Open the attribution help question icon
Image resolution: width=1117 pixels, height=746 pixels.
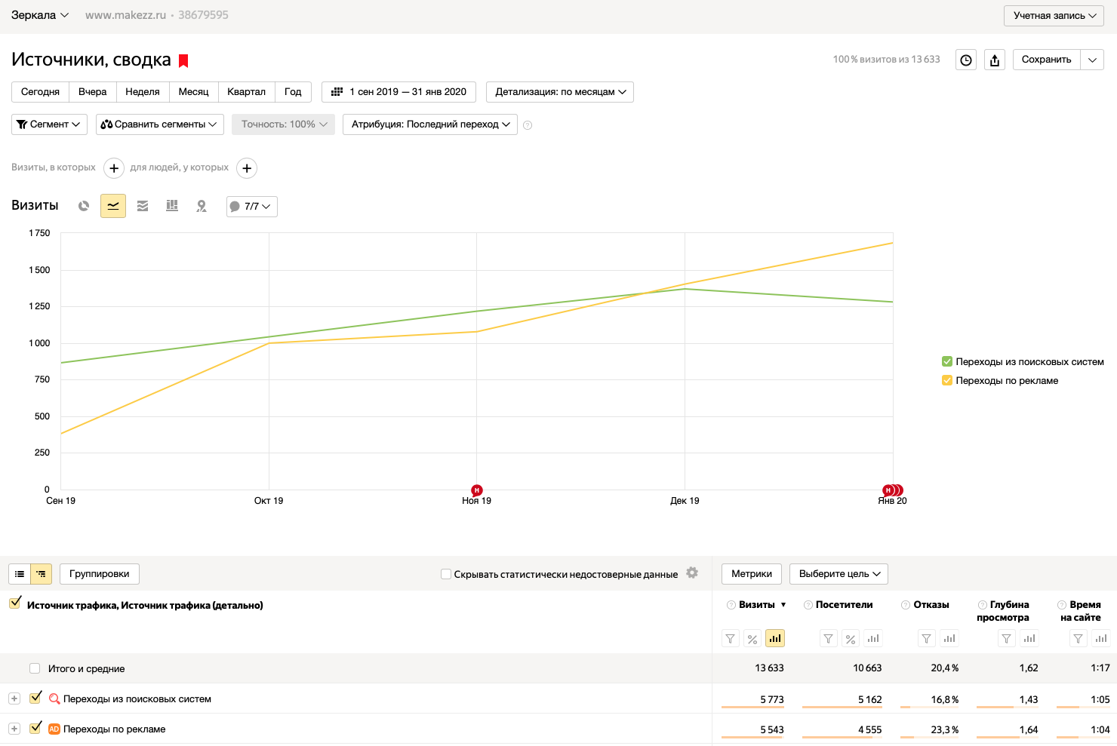coord(528,125)
